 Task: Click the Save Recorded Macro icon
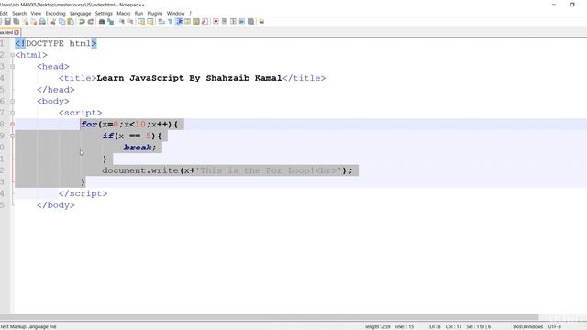point(250,22)
